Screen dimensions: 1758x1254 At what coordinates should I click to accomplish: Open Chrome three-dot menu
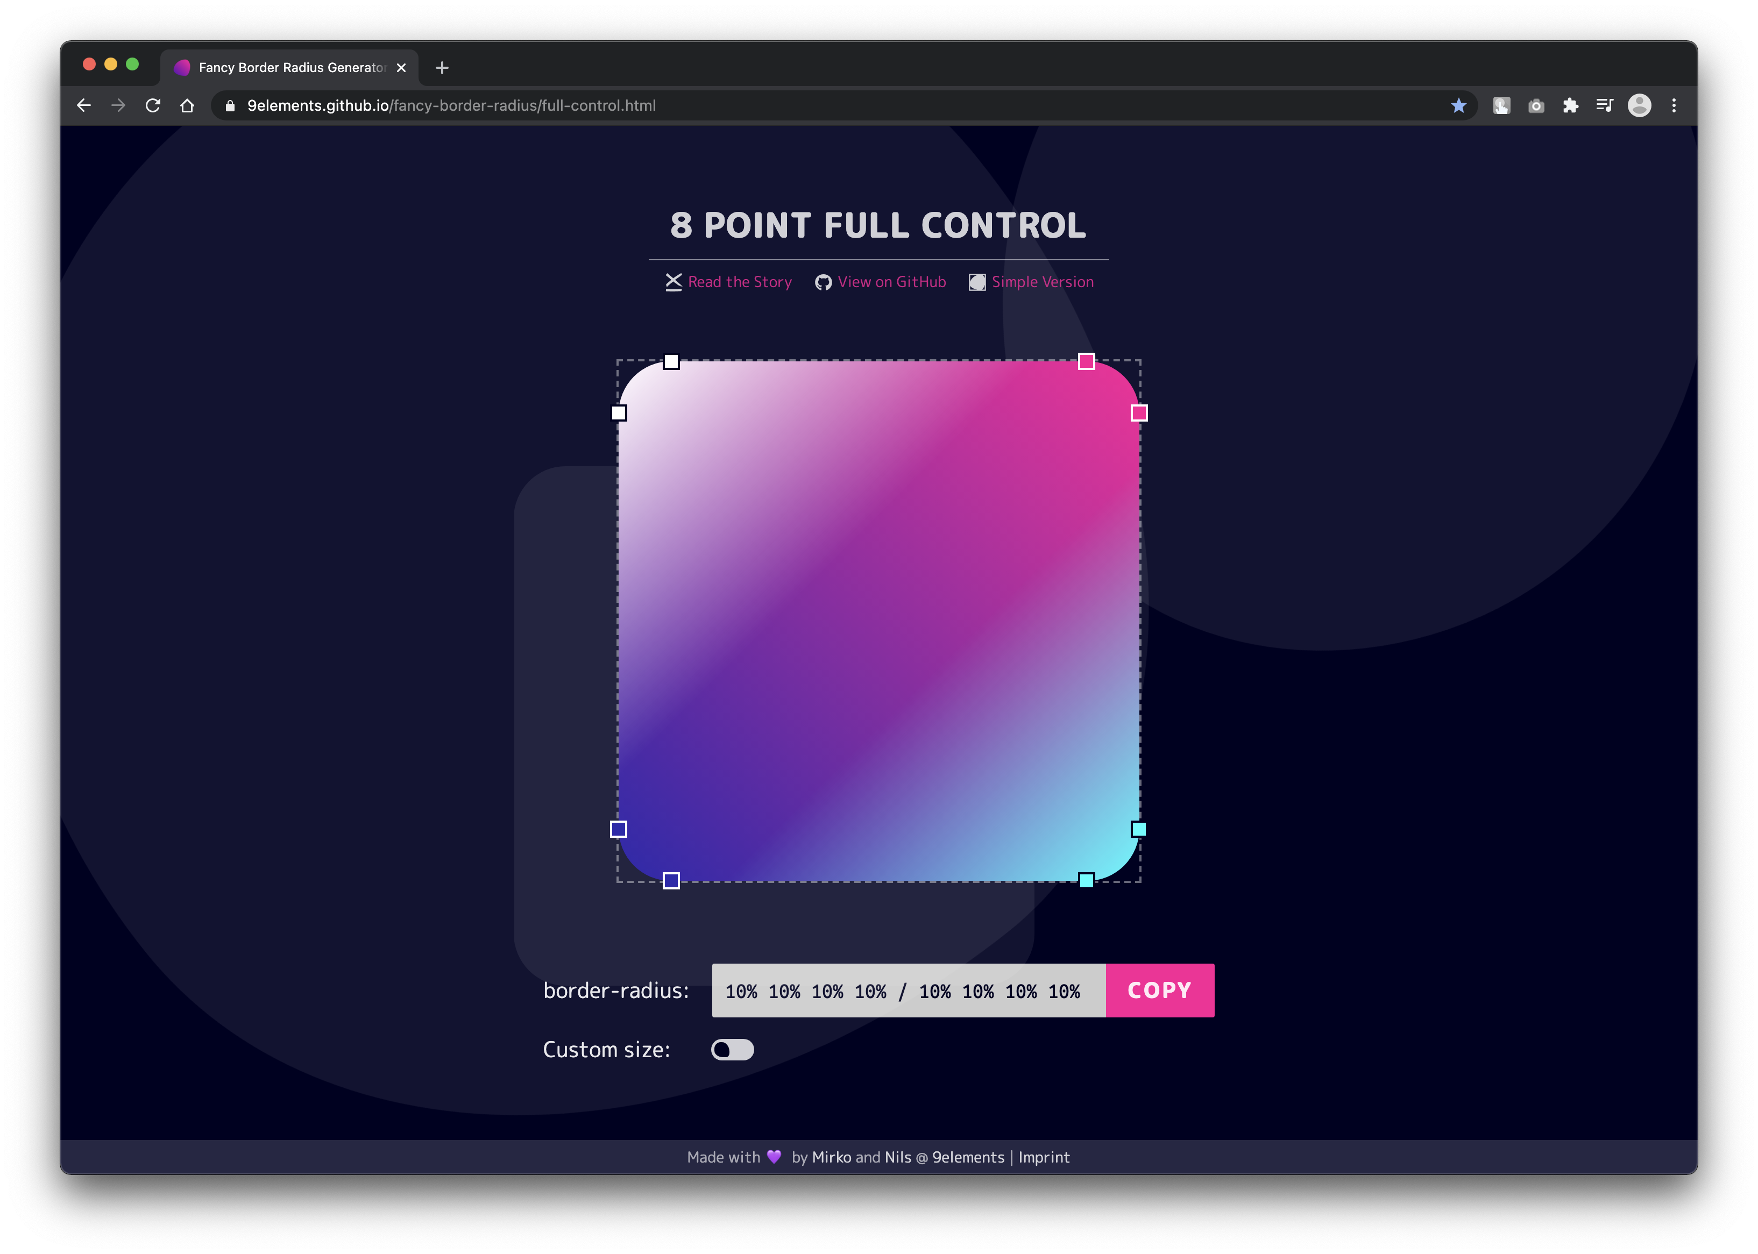click(1674, 106)
